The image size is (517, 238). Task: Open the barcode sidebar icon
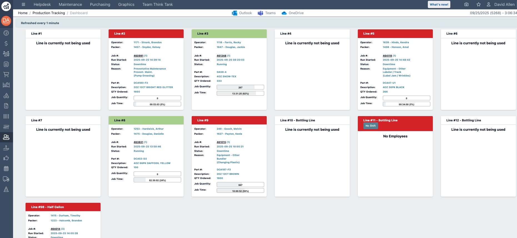tap(6, 116)
